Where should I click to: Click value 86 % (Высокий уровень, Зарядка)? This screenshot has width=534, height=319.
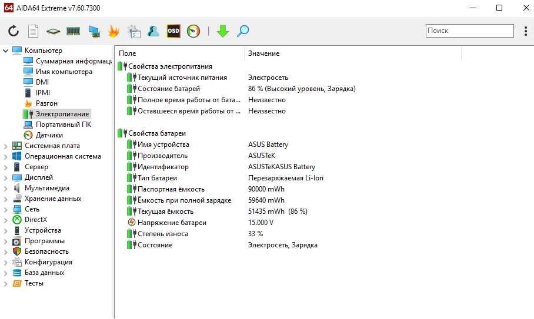click(x=302, y=89)
